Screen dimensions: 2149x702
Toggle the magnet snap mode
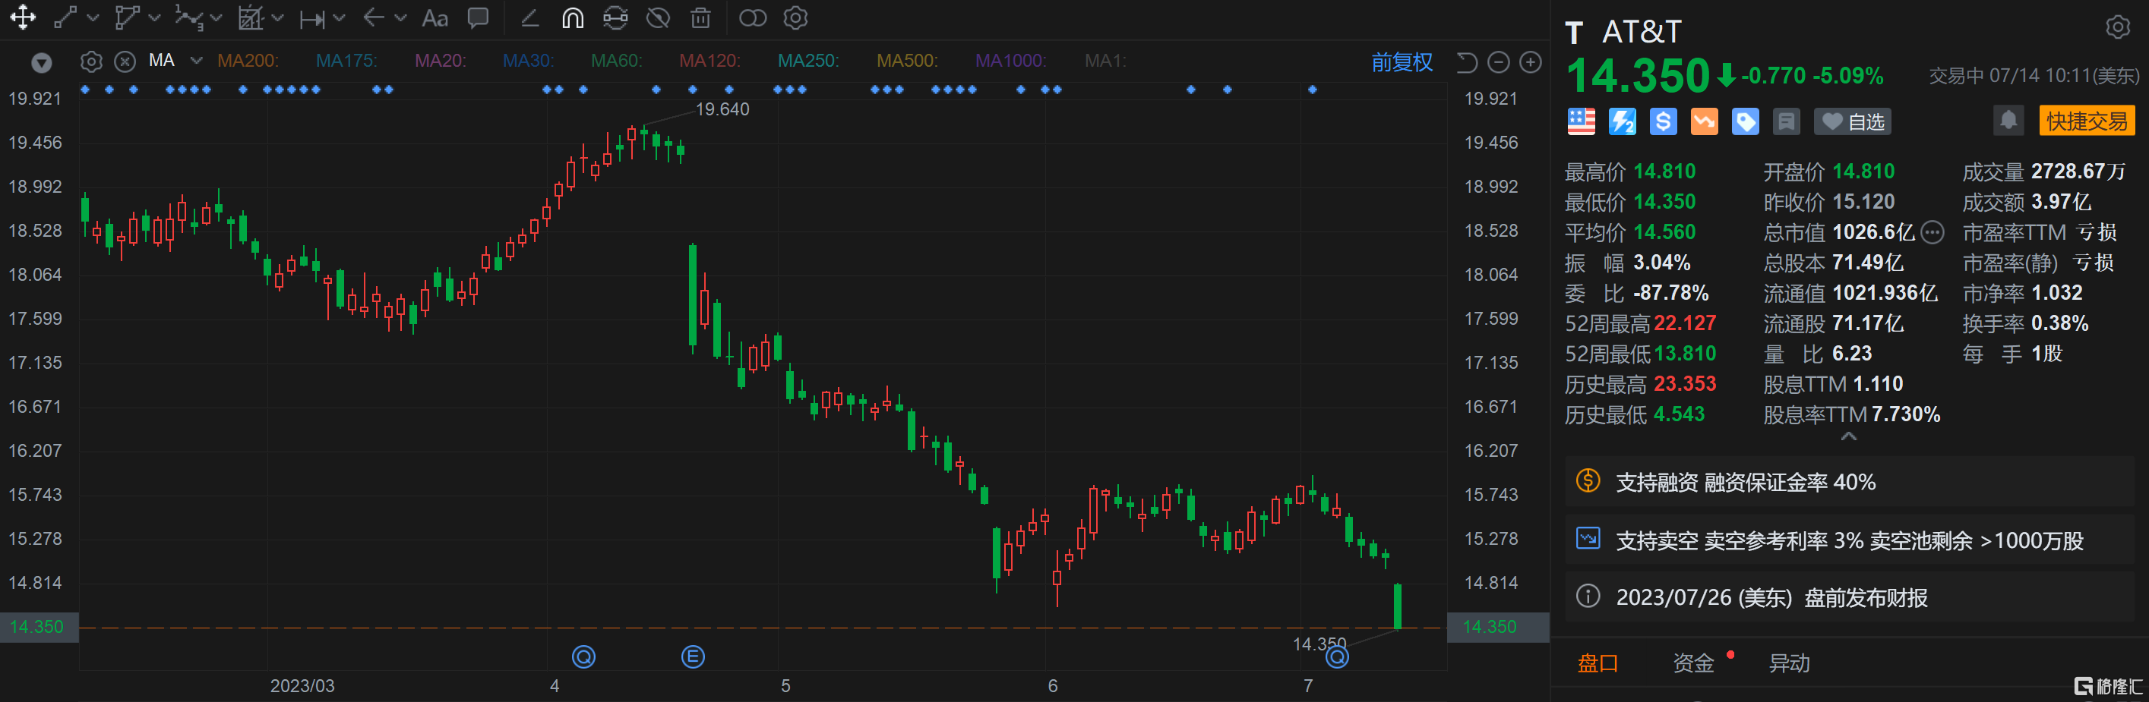tap(572, 17)
